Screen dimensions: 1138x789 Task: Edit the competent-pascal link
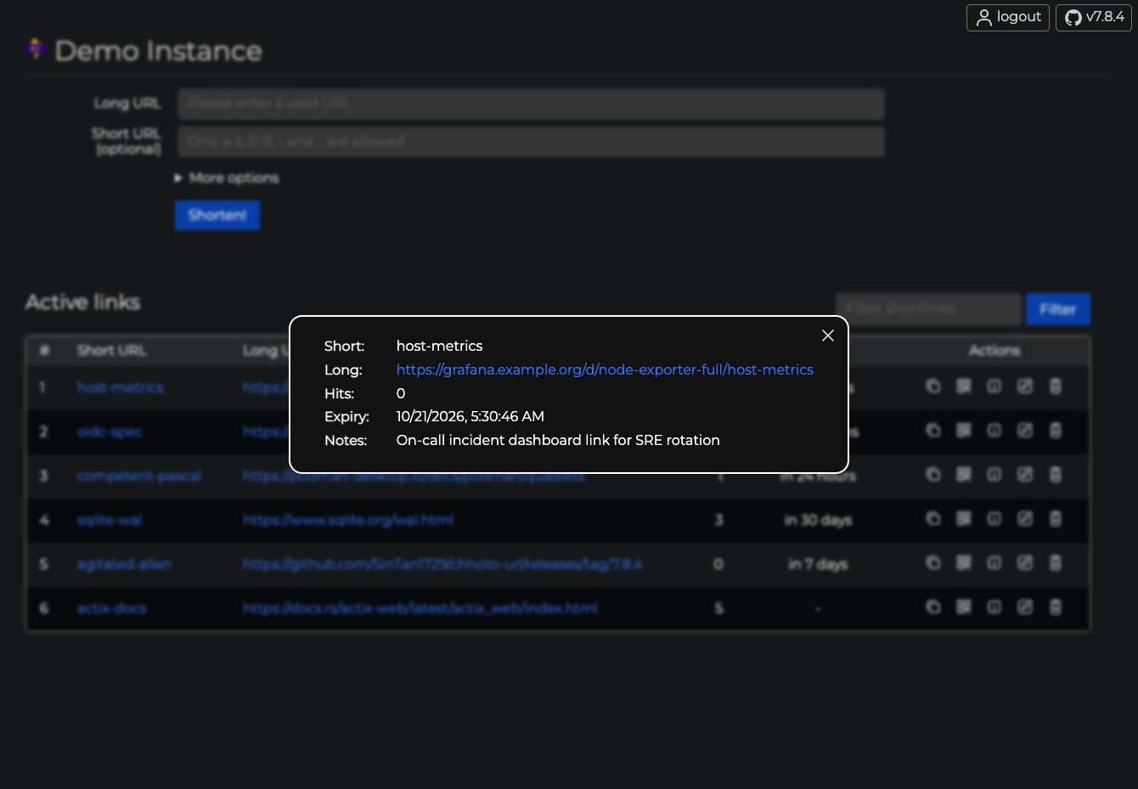click(x=1025, y=475)
